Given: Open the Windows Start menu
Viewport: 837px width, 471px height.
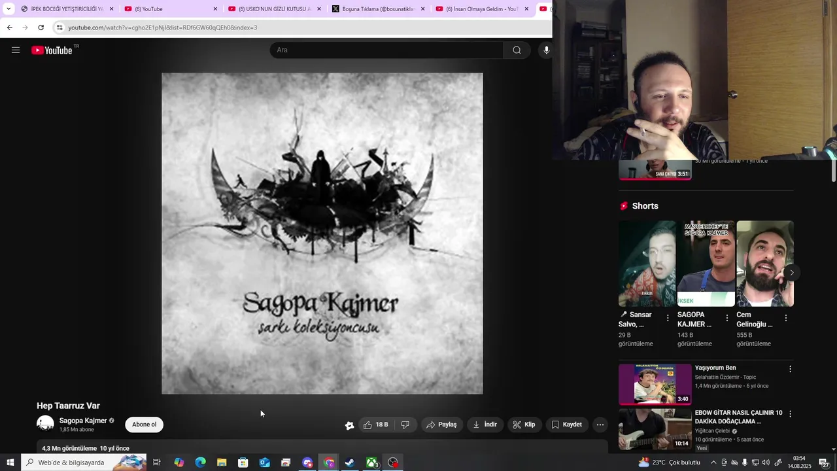Looking at the screenshot, I should [10, 462].
